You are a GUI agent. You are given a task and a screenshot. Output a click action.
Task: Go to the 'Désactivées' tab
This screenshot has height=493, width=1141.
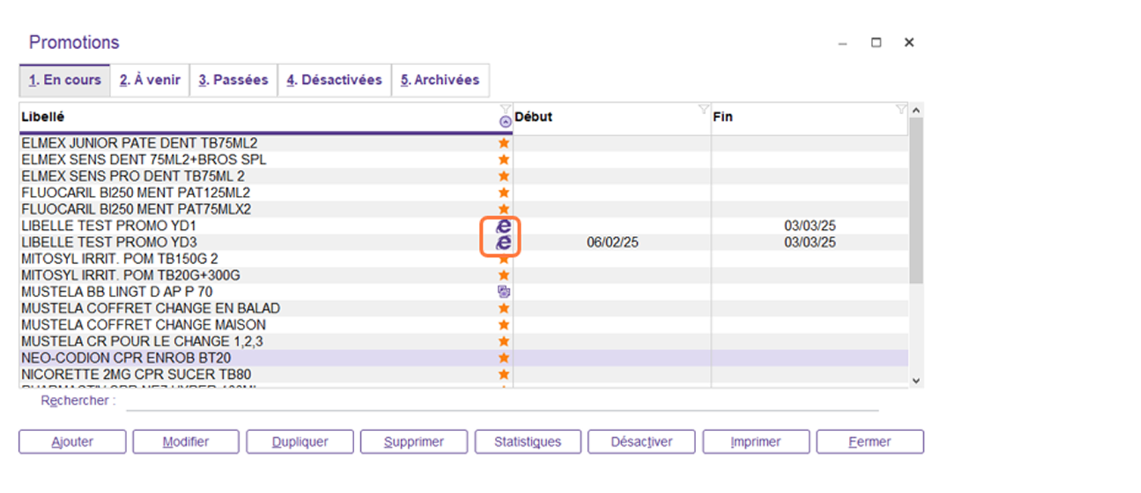[334, 80]
